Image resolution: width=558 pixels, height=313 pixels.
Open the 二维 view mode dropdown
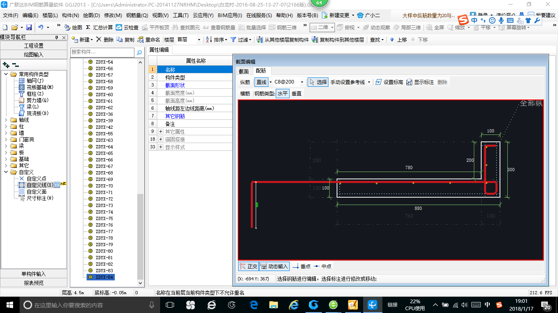[332, 27]
